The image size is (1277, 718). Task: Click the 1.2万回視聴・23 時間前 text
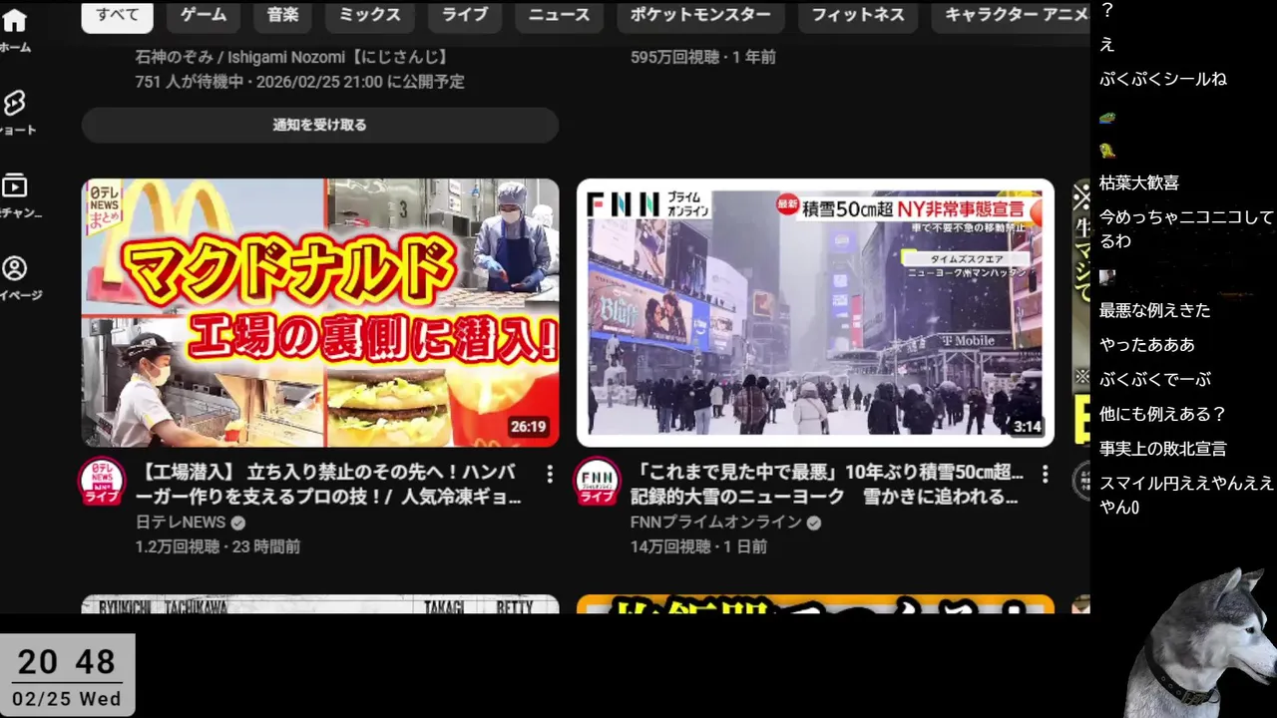point(217,546)
